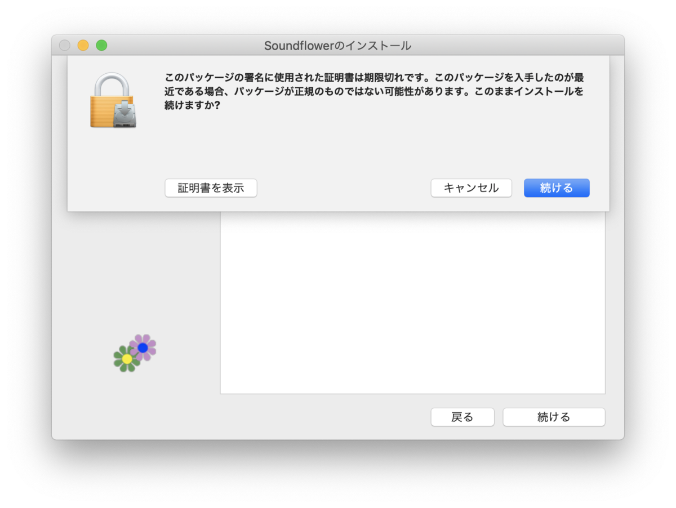Click the 戻る button in the installer
This screenshot has height=508, width=676.
[462, 417]
